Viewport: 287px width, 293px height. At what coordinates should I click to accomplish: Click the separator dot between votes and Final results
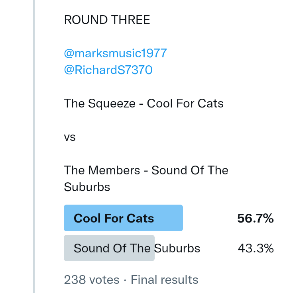tap(125, 280)
